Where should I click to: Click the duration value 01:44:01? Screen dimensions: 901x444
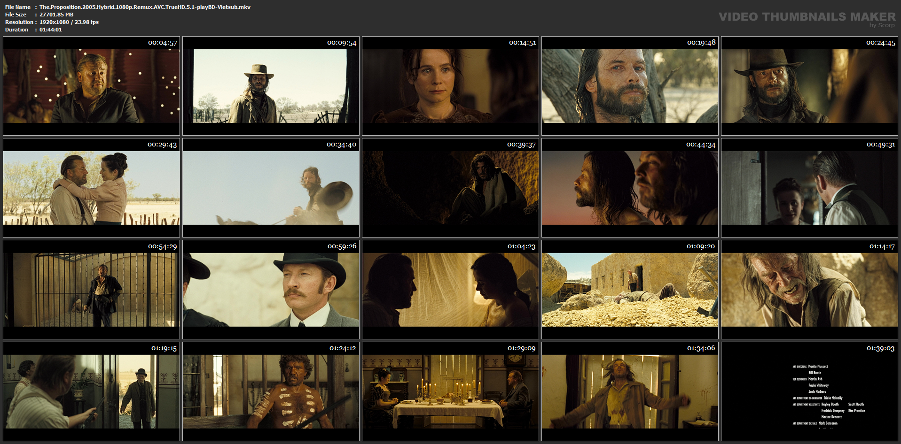(x=51, y=30)
